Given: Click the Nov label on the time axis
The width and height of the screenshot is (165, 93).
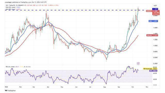Looking at the screenshot, I should point(147,87).
